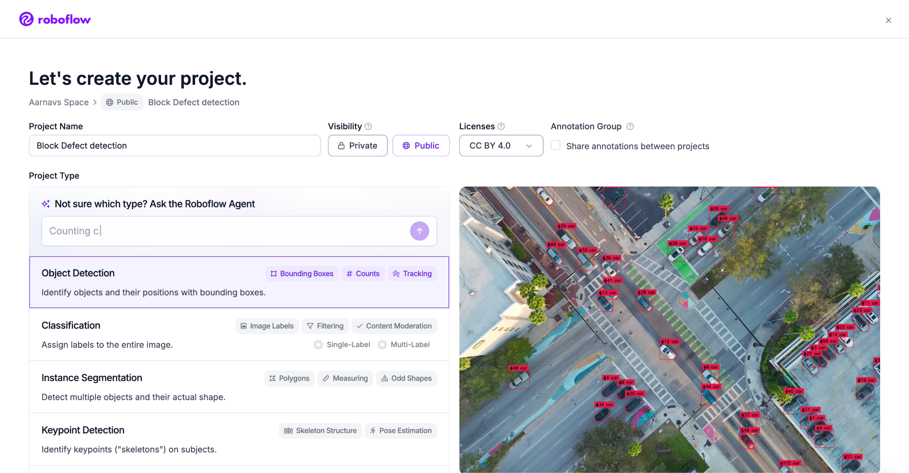909x473 pixels.
Task: Click the Public badge in breadcrumb
Action: point(122,102)
